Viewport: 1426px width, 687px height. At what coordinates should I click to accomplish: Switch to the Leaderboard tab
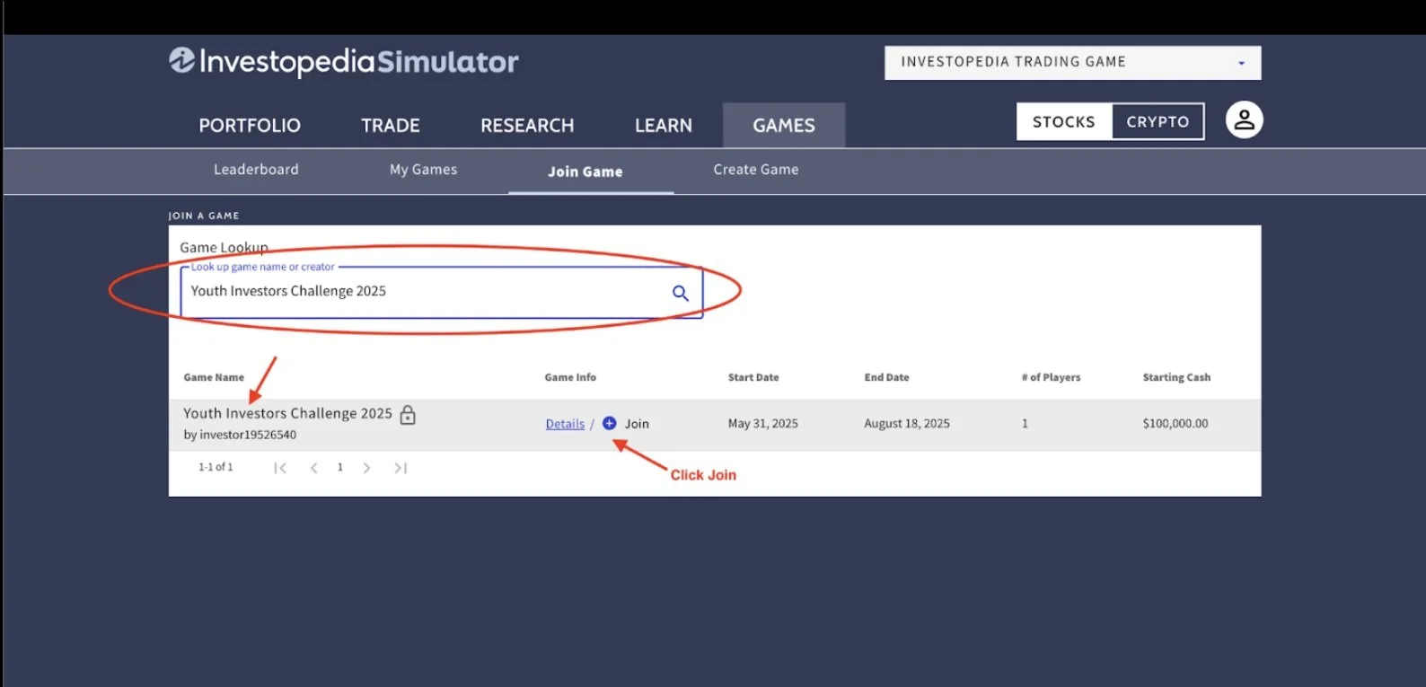click(256, 170)
